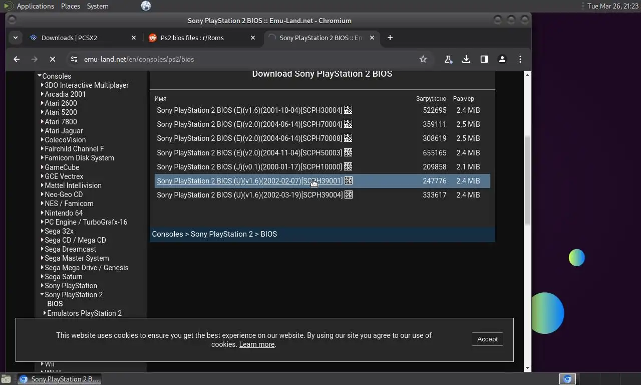Screen dimensions: 641x385
Task: Open the Applications menu
Action: [x=35, y=6]
